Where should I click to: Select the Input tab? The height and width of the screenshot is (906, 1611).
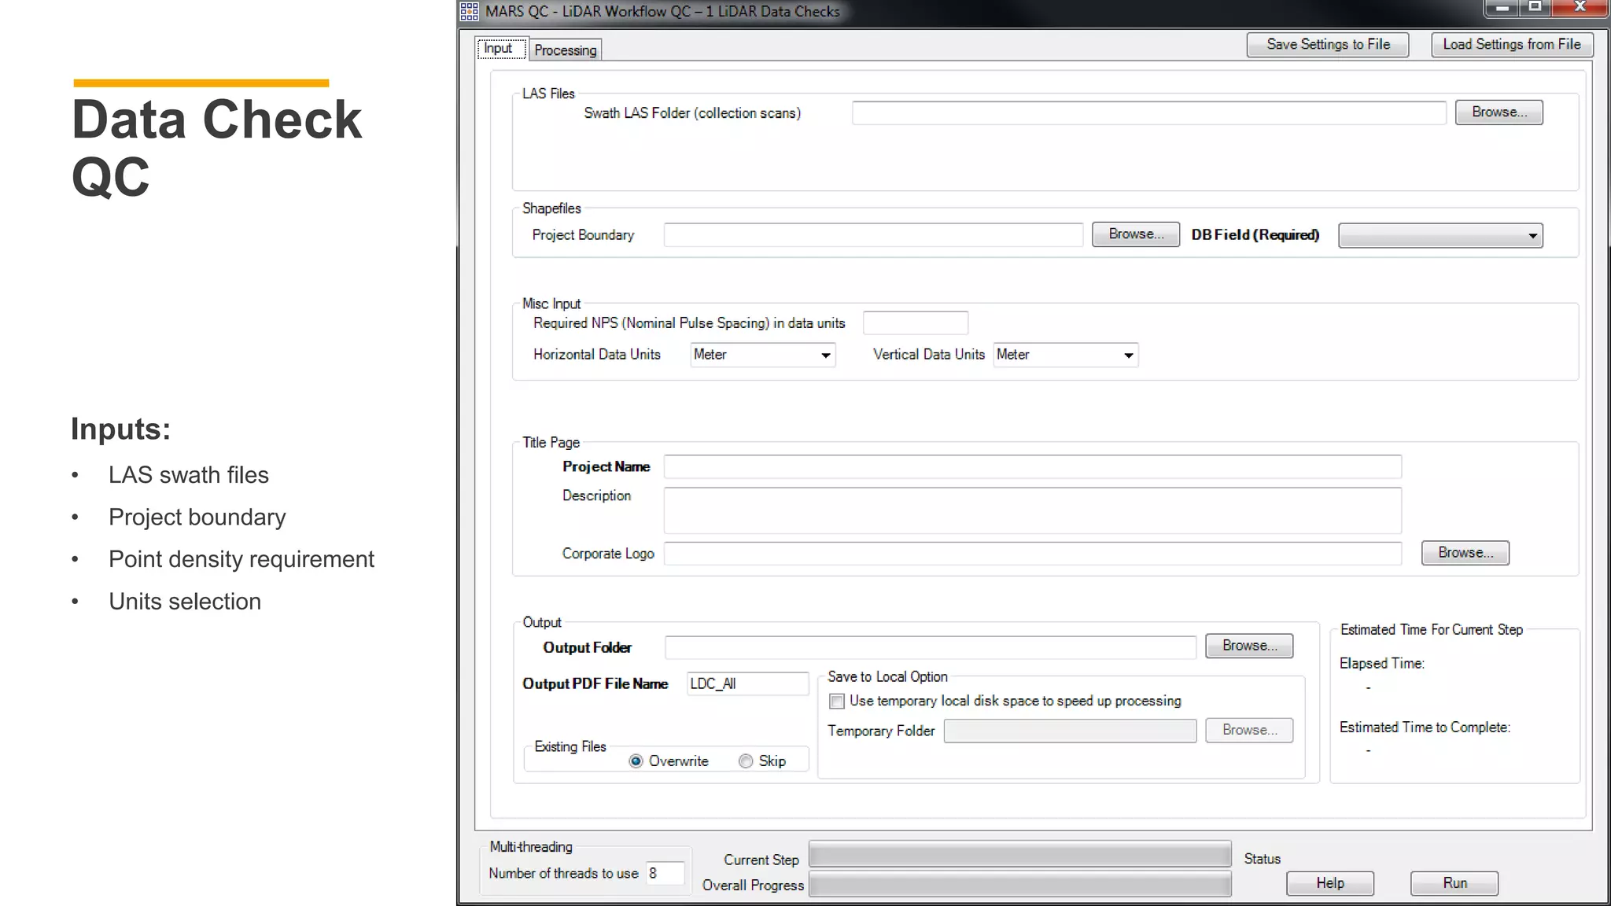pyautogui.click(x=498, y=49)
